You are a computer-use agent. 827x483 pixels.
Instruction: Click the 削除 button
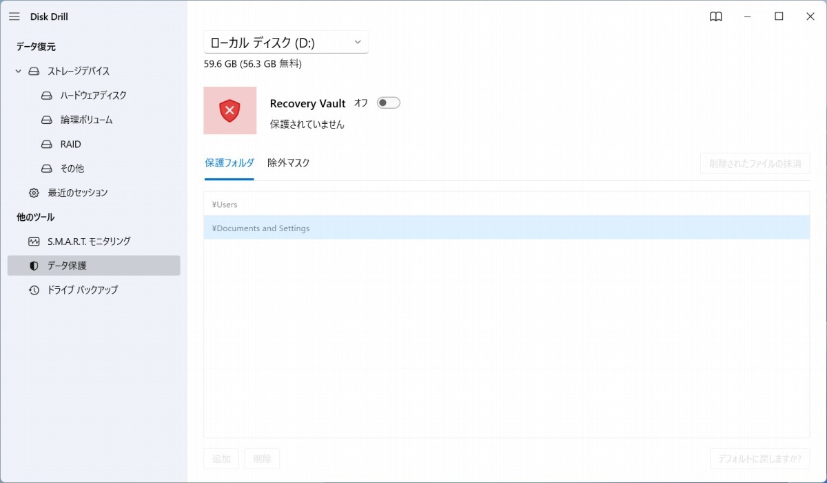pos(262,459)
